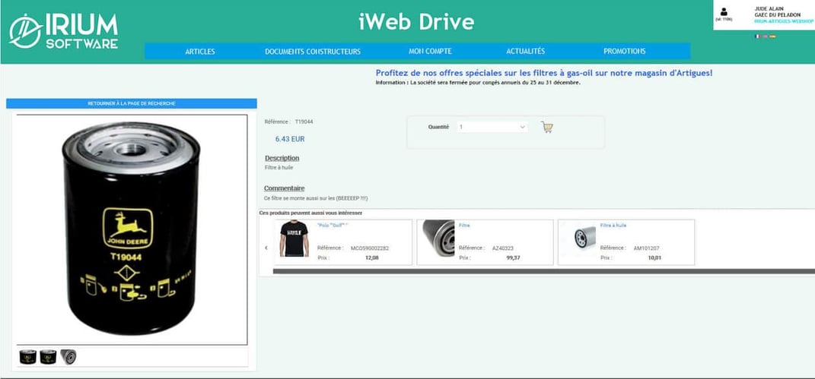Open the 'Filtre à huile' AM101207 link
The image size is (815, 379).
(613, 226)
